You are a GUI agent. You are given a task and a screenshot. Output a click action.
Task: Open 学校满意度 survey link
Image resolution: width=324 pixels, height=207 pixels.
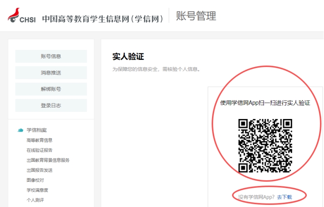tap(37, 190)
